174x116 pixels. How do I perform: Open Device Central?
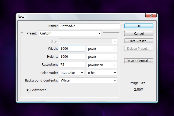[139, 61]
